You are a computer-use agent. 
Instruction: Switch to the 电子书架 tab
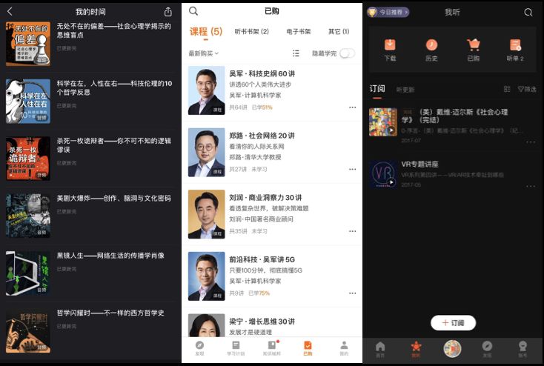coord(299,32)
